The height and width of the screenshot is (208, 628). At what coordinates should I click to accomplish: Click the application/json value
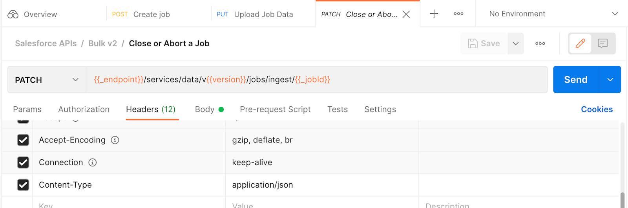click(x=263, y=185)
